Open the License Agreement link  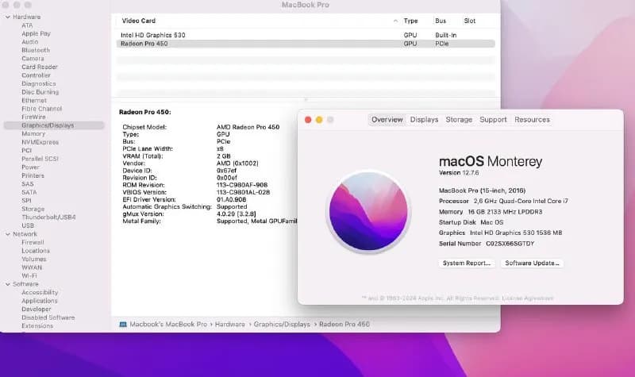(x=527, y=298)
